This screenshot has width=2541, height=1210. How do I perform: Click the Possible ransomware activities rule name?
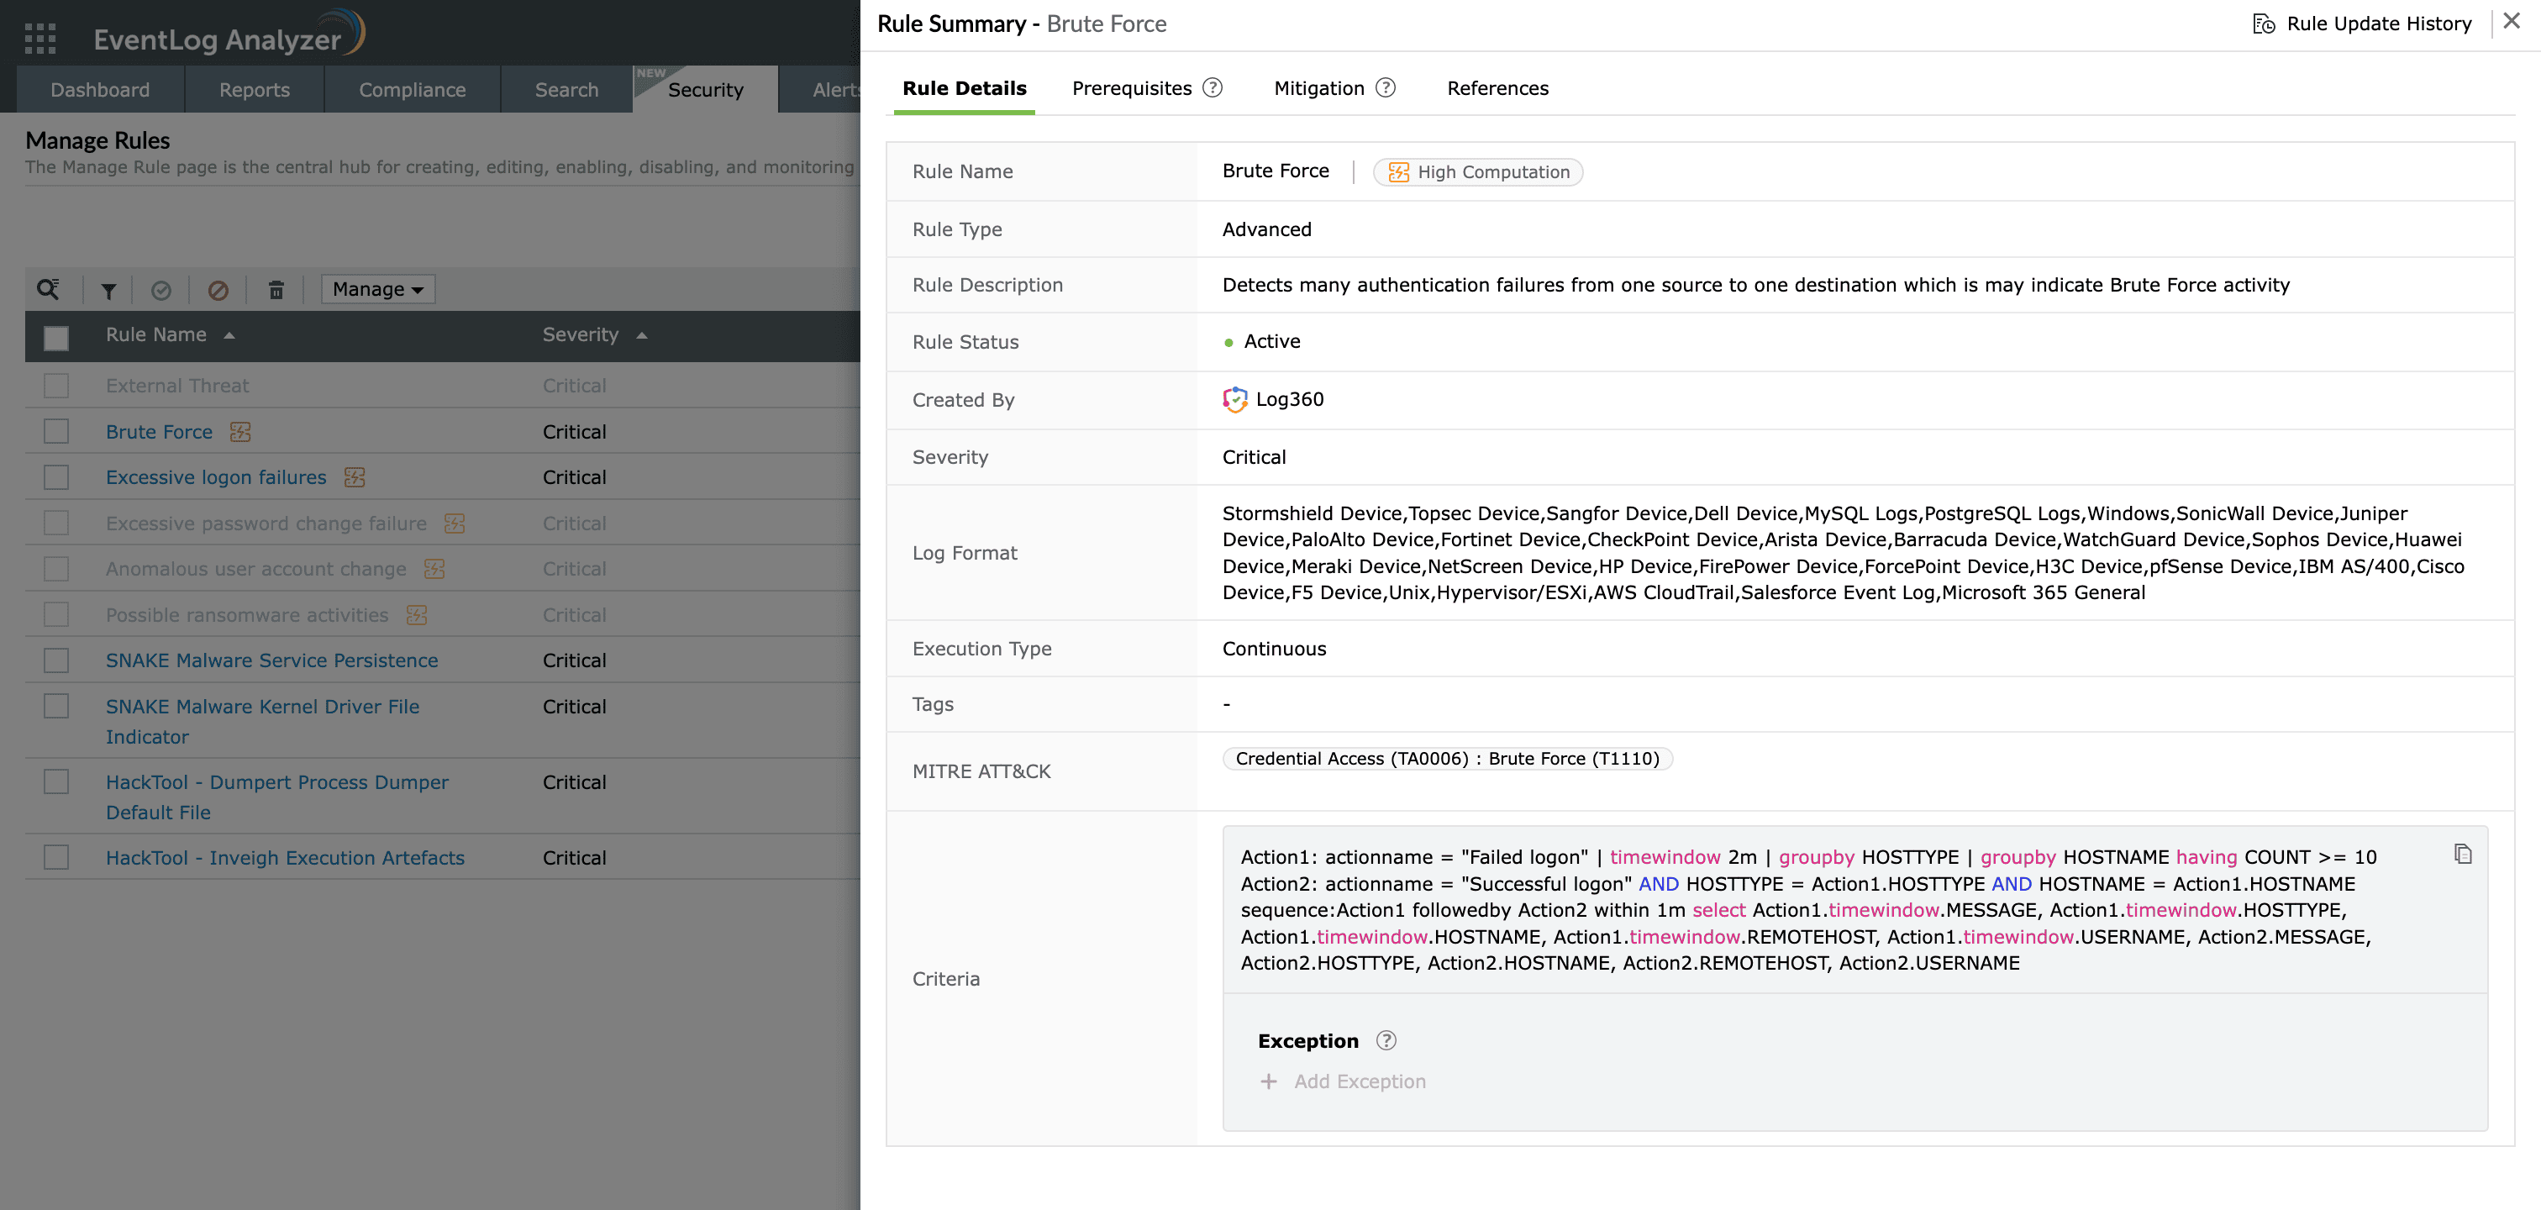[248, 615]
